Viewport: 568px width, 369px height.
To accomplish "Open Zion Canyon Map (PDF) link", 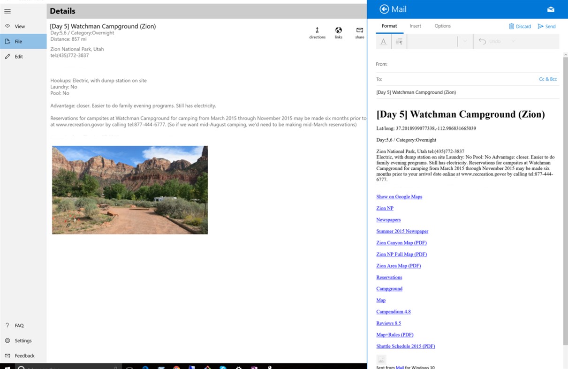I will coord(401,242).
